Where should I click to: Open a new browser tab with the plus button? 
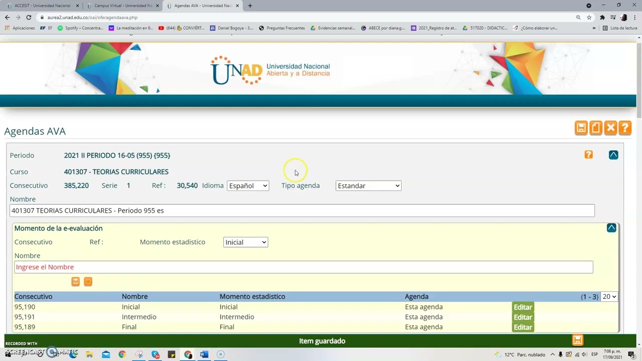coord(250,6)
